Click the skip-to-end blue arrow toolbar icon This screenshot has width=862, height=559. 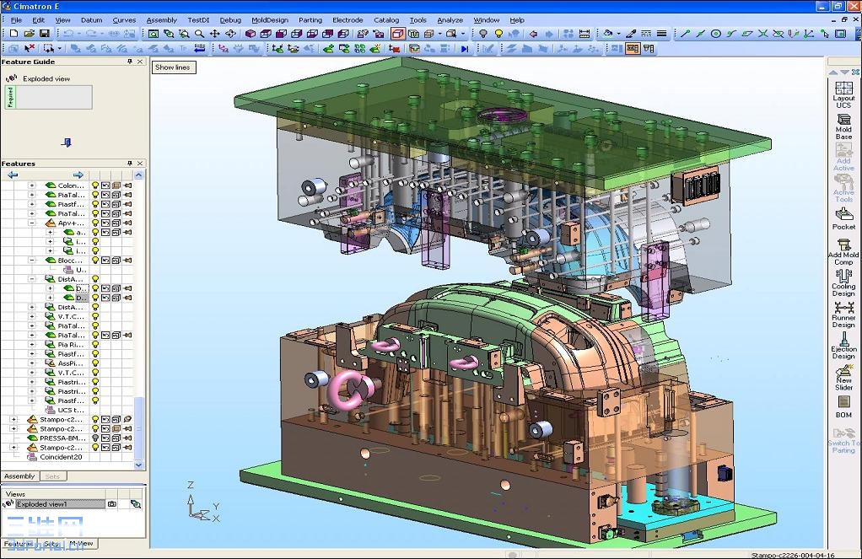(x=465, y=49)
